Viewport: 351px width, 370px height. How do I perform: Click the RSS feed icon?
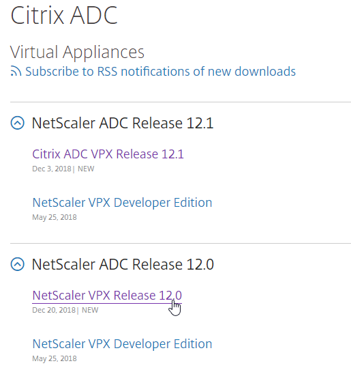16,71
